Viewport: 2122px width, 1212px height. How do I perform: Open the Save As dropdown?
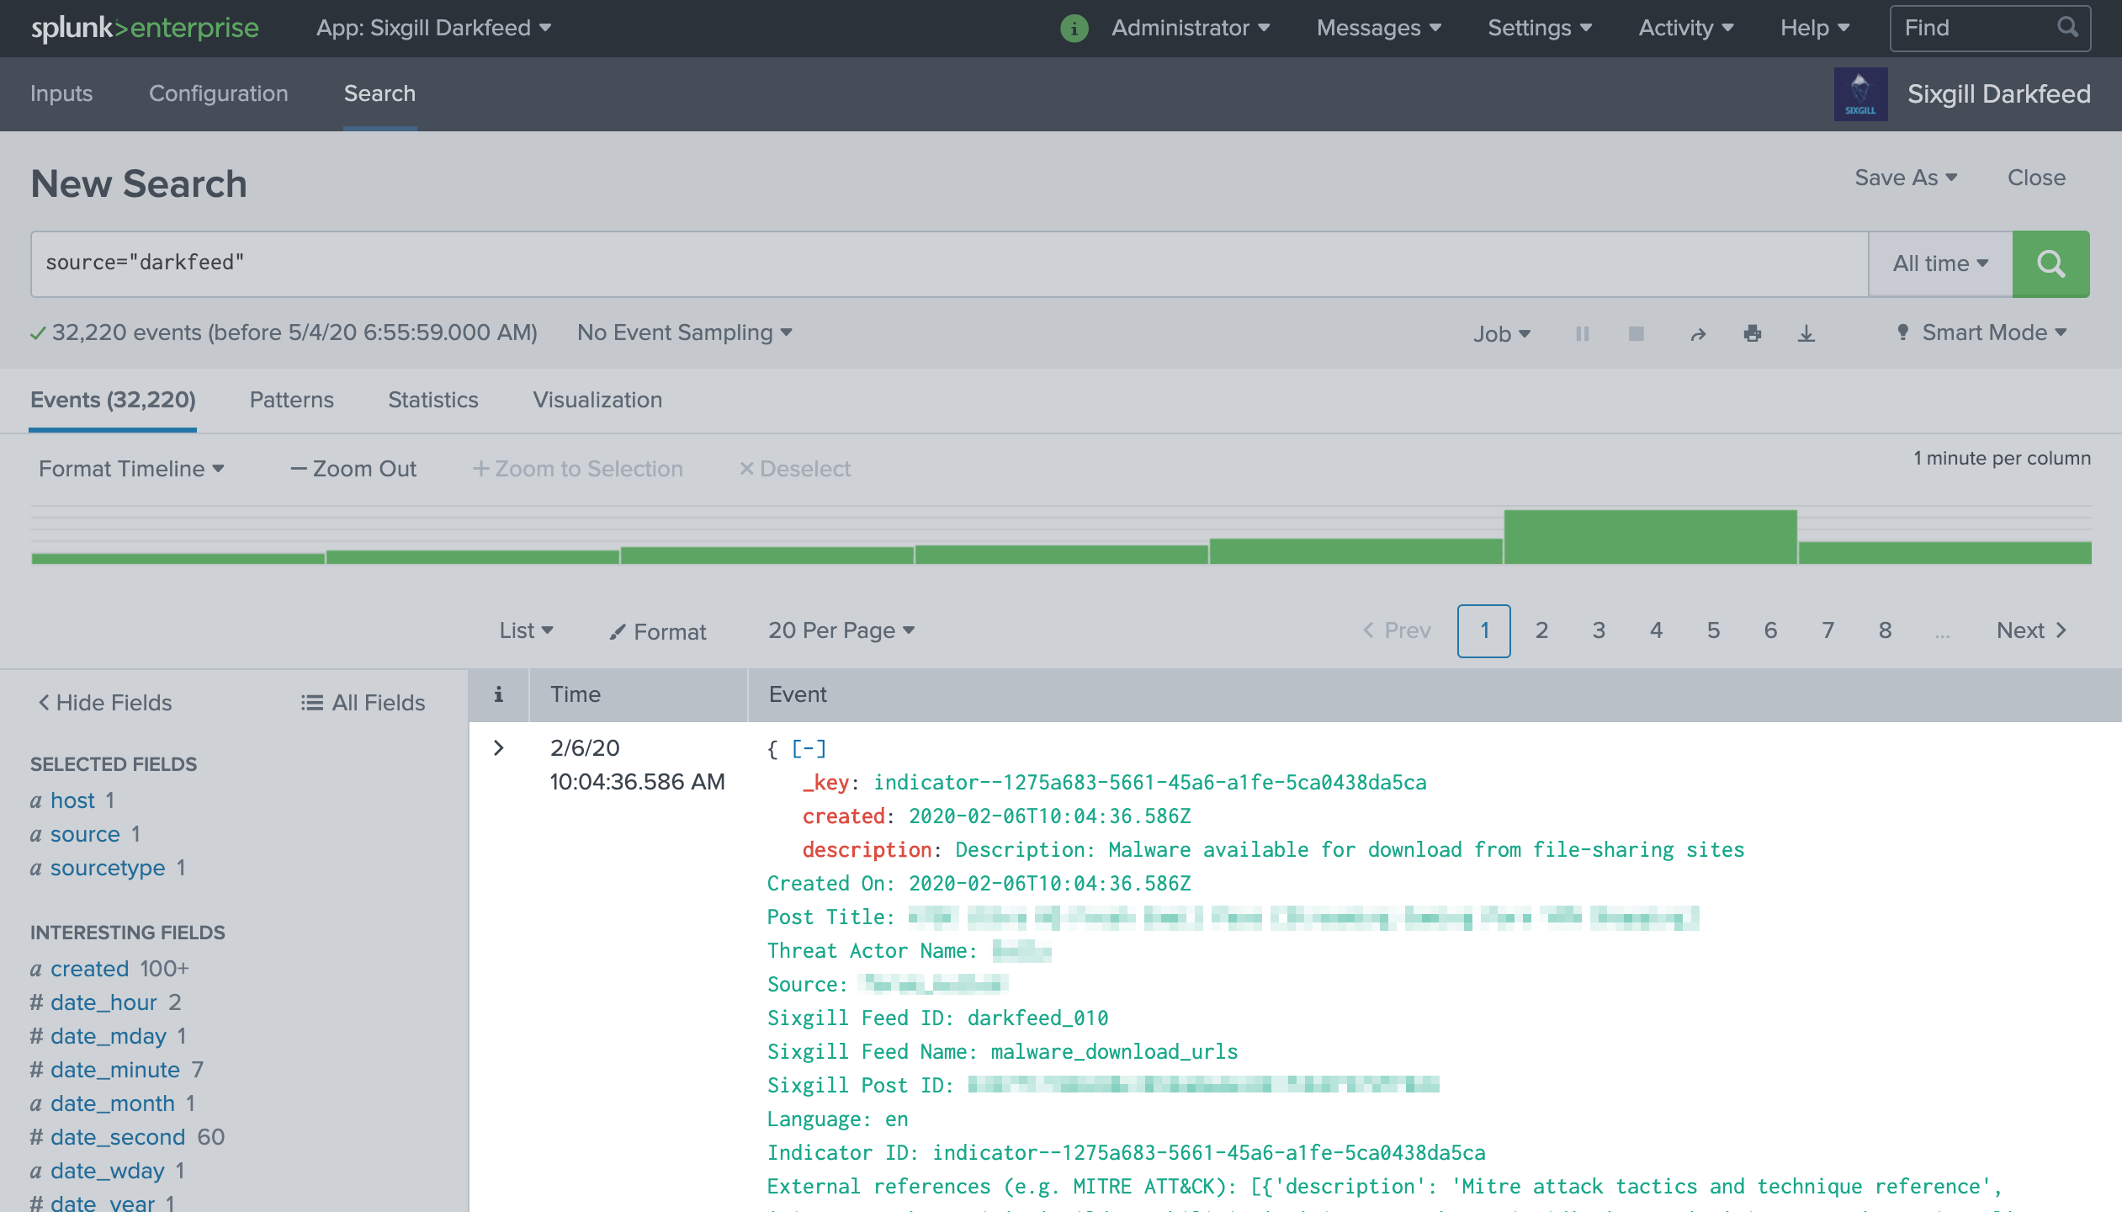click(1906, 178)
